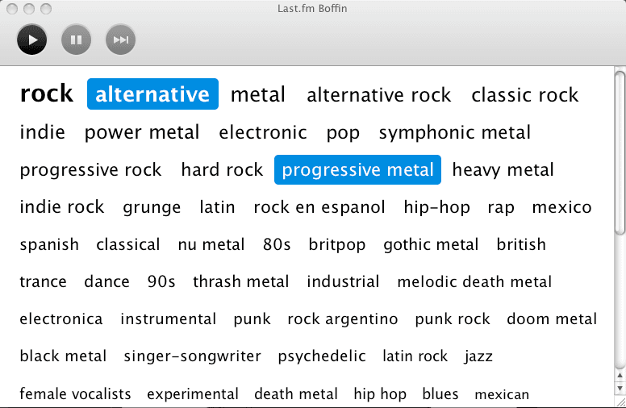Select the symphonic metal tag
The height and width of the screenshot is (408, 626).
click(x=454, y=132)
